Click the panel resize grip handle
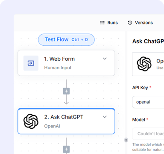 [126, 140]
